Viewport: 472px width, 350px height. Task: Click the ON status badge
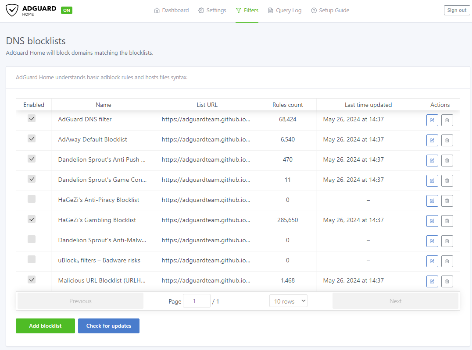point(67,10)
